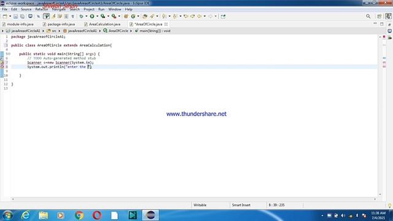Click the AreaOfCircle class breadcrumb
The image size is (393, 221).
click(x=116, y=31)
